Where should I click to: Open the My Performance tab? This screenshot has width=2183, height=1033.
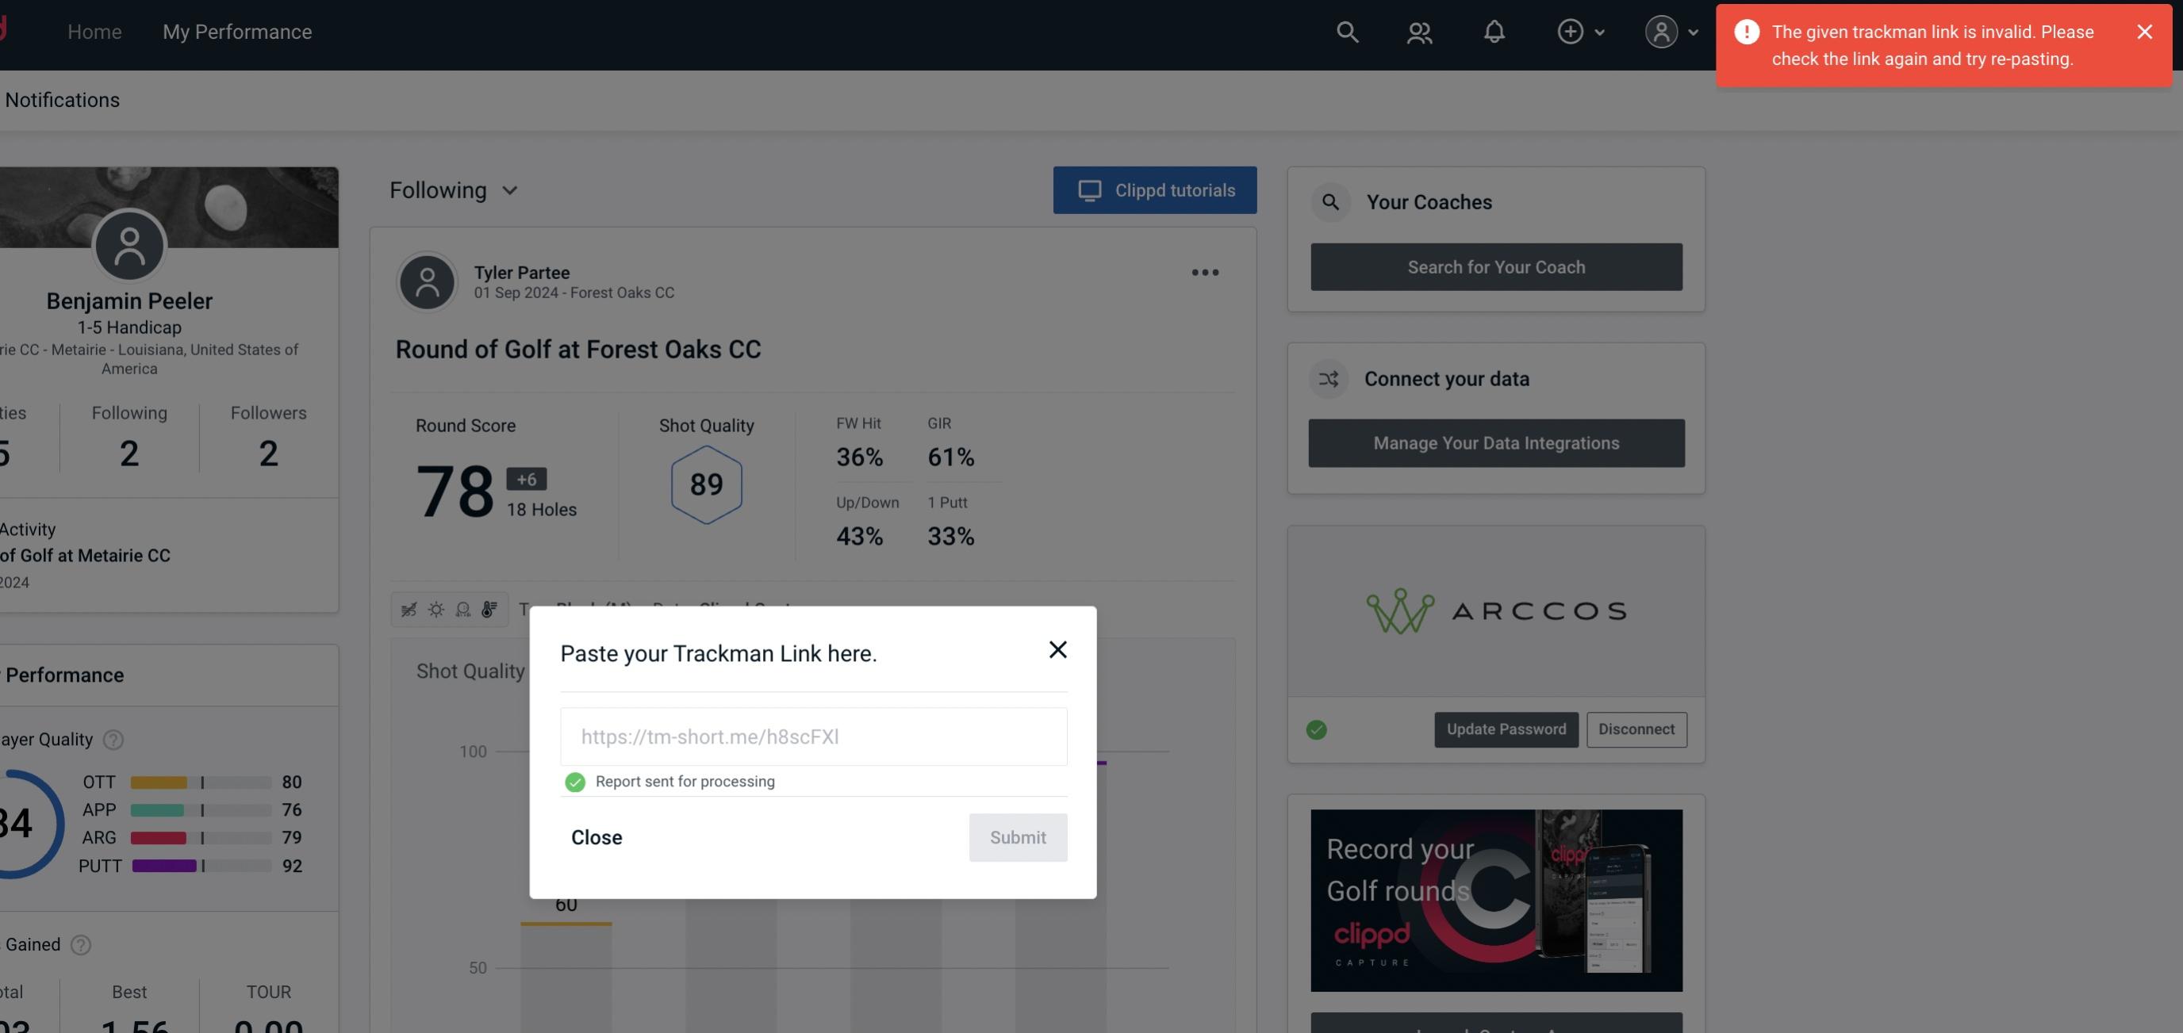click(x=236, y=31)
